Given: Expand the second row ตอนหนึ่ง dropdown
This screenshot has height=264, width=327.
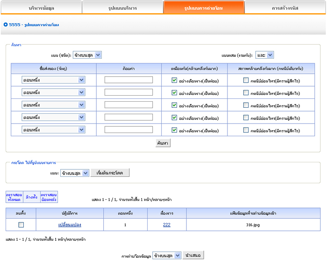Looking at the screenshot, I should point(53,92).
